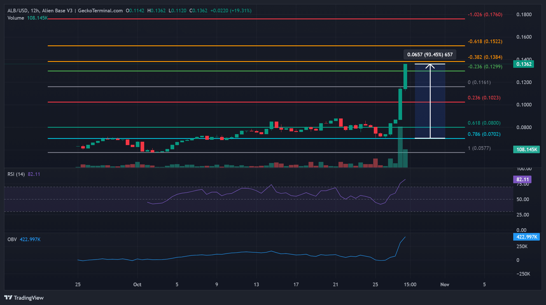Click the OBV value 422.997K in legend
Screen dimensions: 546x305
30,239
